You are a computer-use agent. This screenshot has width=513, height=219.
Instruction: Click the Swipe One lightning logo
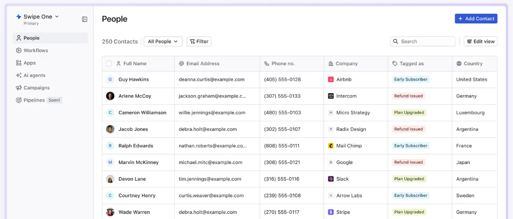click(x=19, y=17)
